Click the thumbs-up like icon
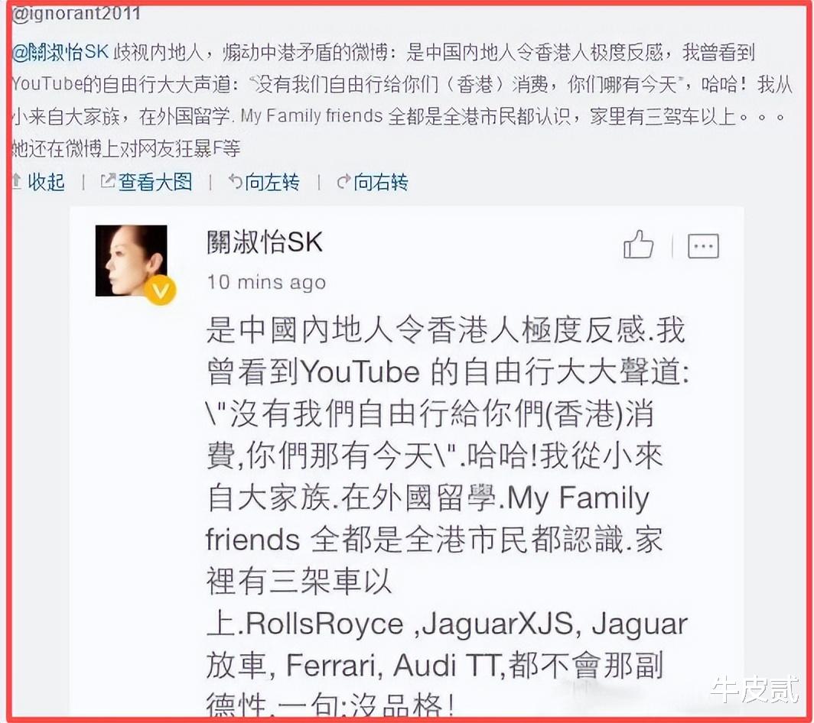Screen dimensions: 814x723 pos(638,246)
